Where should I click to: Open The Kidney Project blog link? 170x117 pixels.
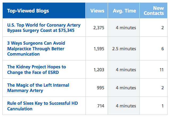(x=37, y=70)
